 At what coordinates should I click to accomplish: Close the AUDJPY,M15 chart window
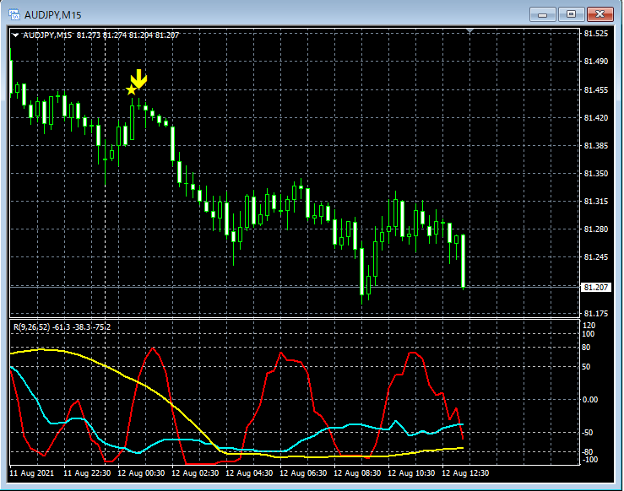600,13
